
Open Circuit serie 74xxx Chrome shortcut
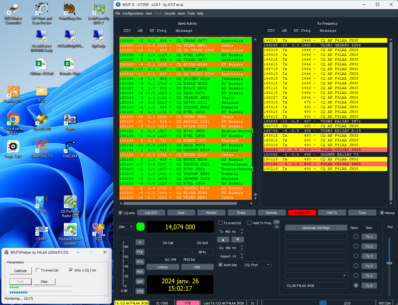point(13,124)
